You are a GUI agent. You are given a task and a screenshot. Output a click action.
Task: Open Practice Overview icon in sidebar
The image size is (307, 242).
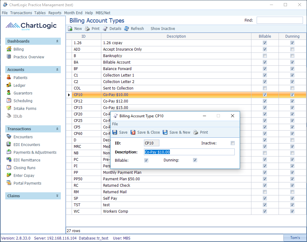click(9, 56)
